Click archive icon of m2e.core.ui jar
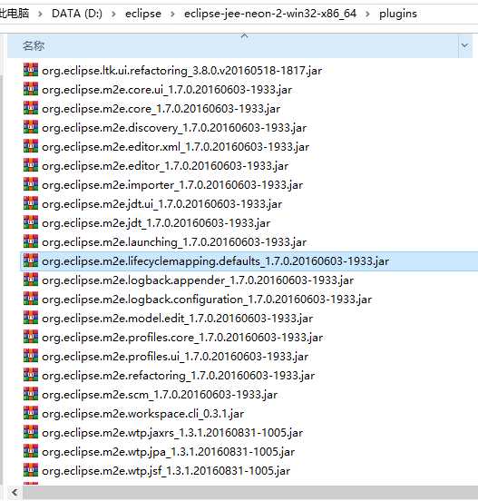The height and width of the screenshot is (501, 478). pos(31,89)
